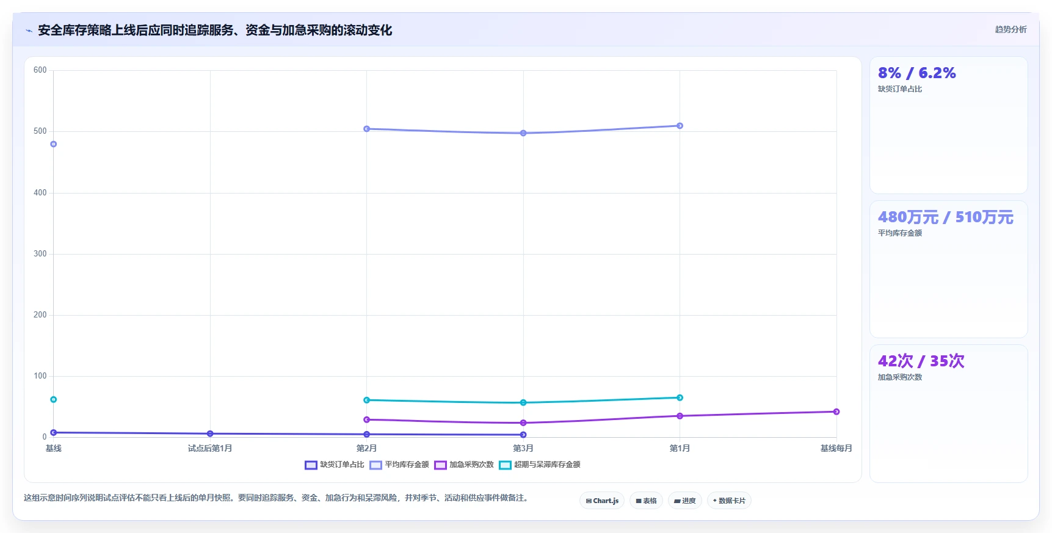Viewport: 1052px width, 533px height.
Task: Click the 超期与呆滞库存金额 legend label text
Action: click(547, 465)
